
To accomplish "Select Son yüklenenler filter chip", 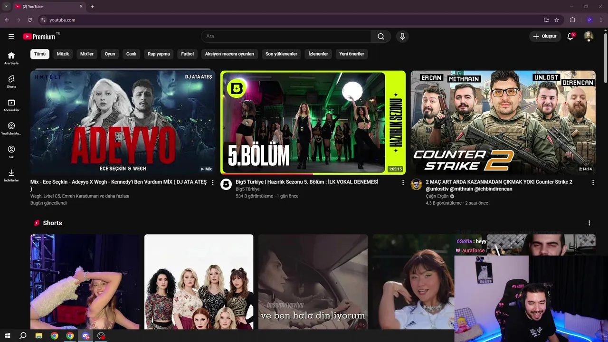I will coord(281,54).
